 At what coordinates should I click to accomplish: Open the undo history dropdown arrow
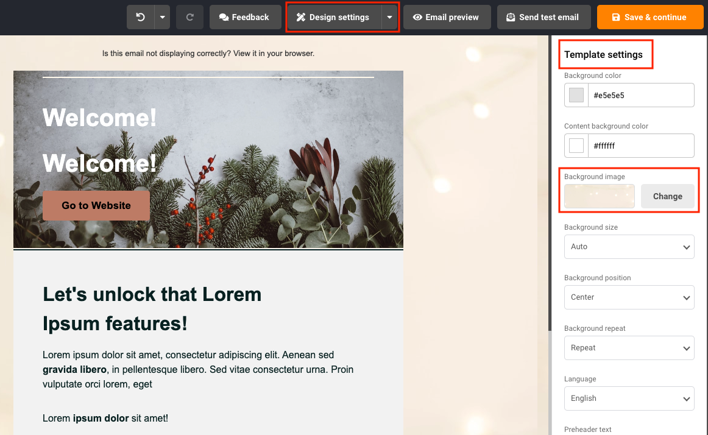click(162, 17)
